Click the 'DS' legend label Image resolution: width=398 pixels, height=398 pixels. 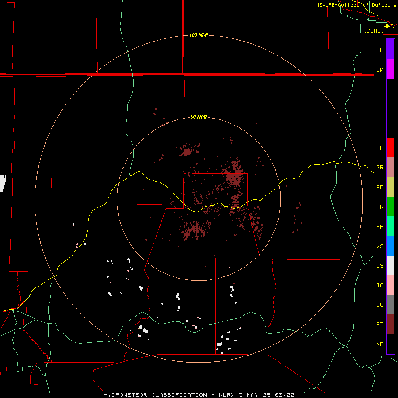point(379,266)
